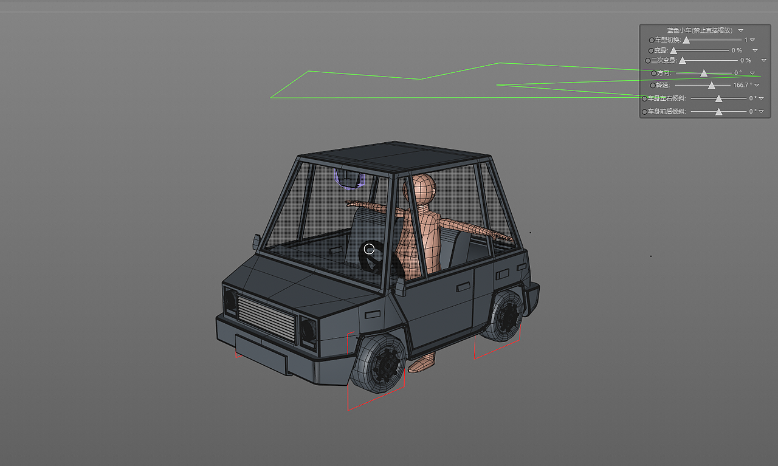Open dropdown arrow next to 方向 value
The width and height of the screenshot is (778, 466).
click(752, 73)
